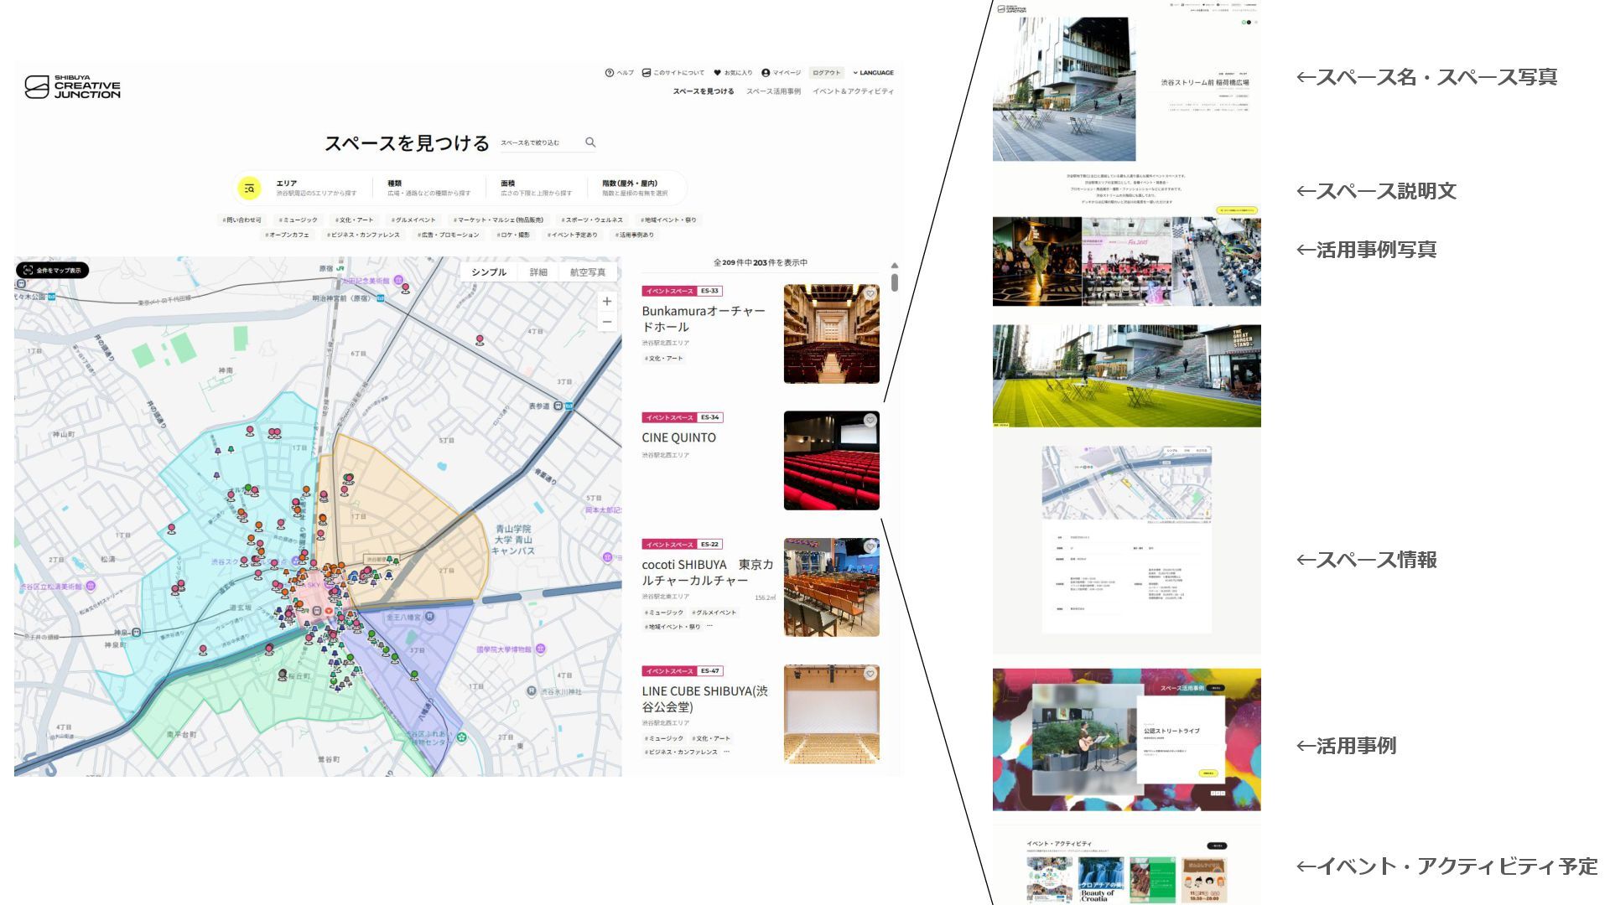Open マイページ user icon
The width and height of the screenshot is (1610, 905).
766,73
